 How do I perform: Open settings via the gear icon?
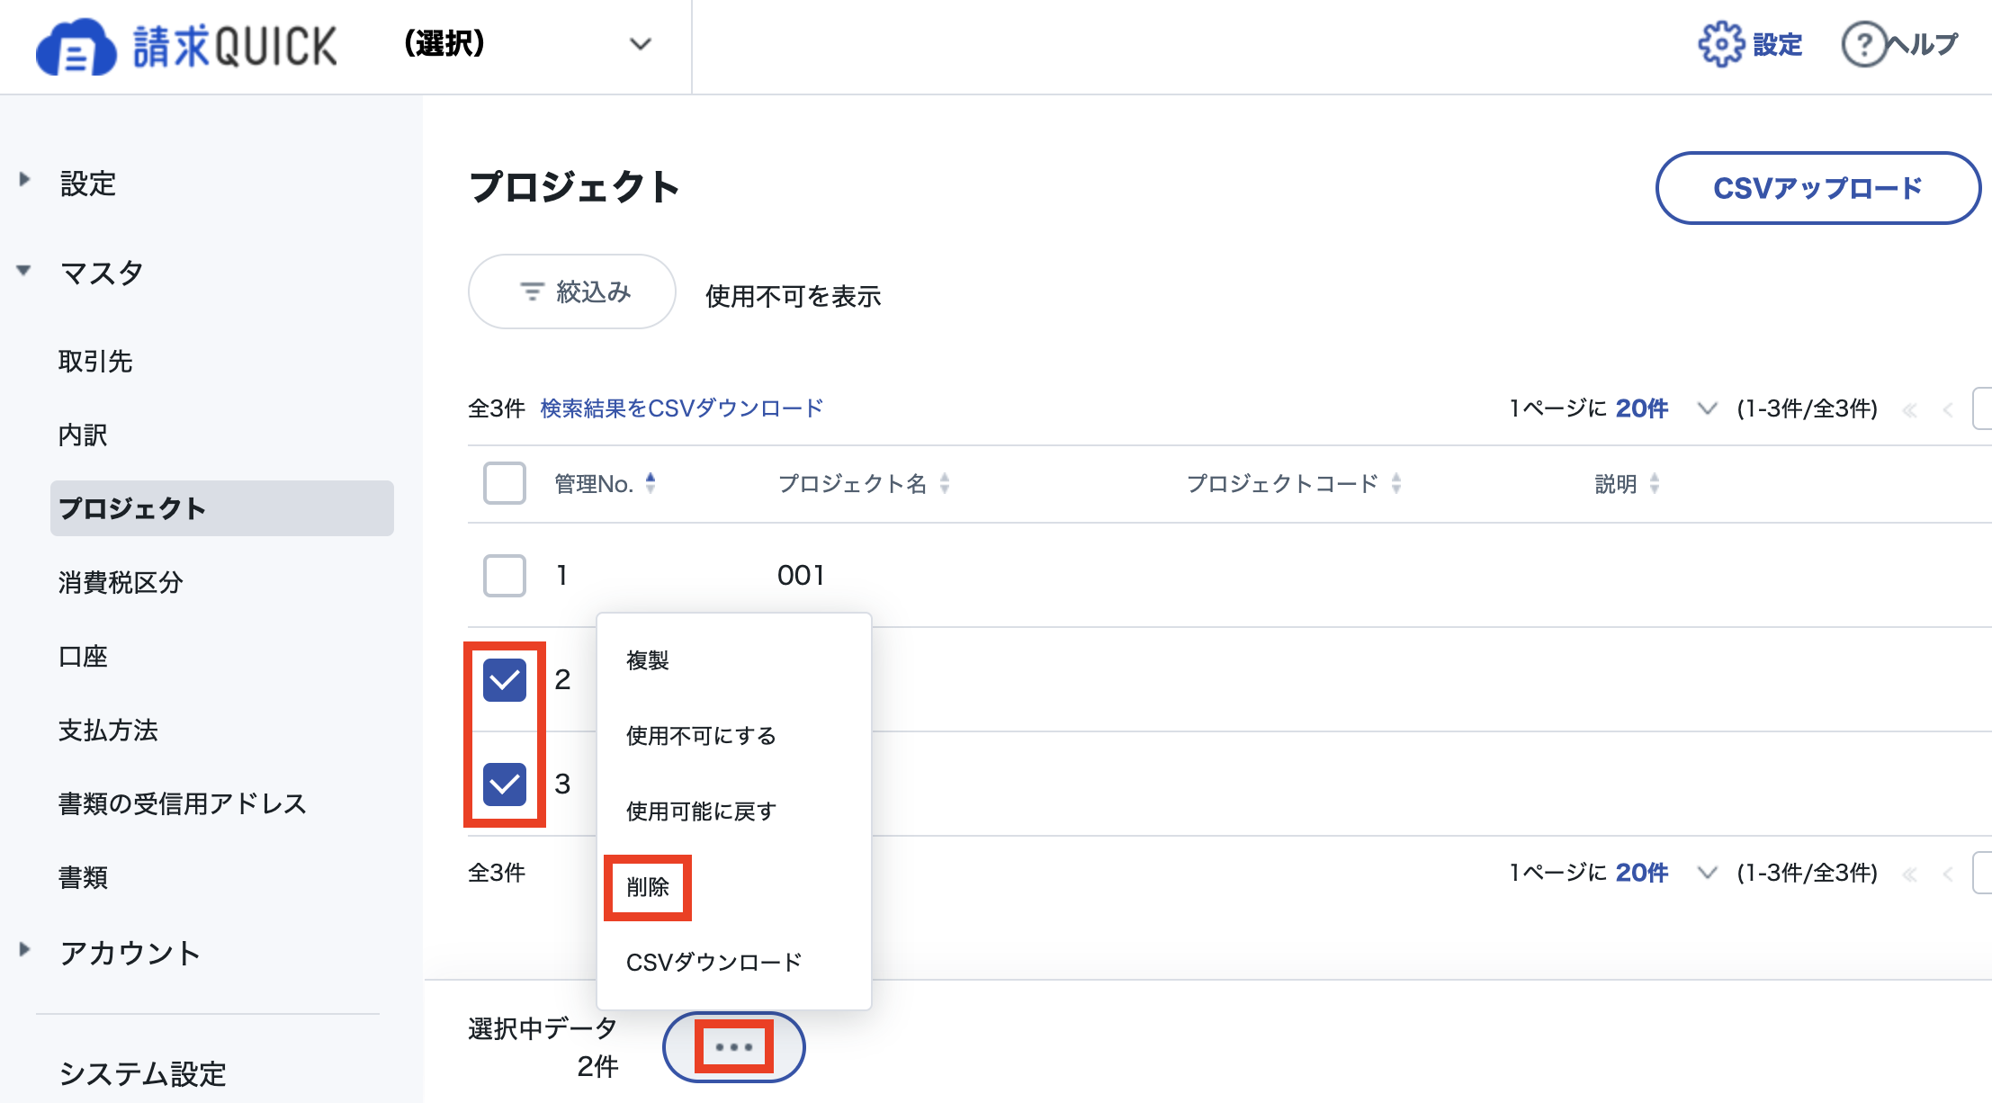click(x=1720, y=44)
